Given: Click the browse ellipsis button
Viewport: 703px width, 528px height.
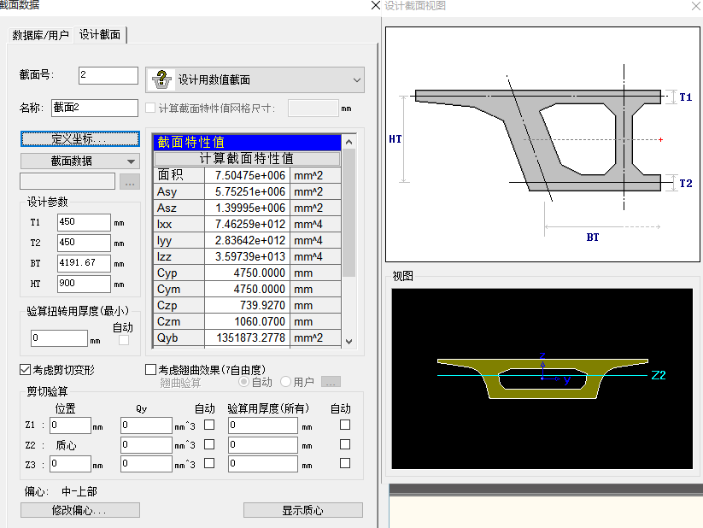Looking at the screenshot, I should click(x=129, y=181).
